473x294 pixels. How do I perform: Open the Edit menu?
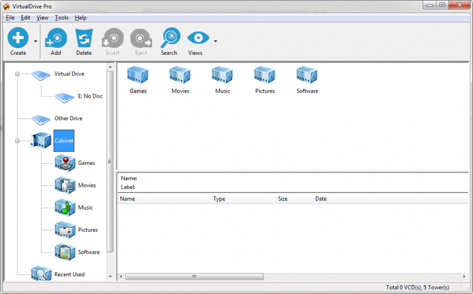(x=25, y=18)
